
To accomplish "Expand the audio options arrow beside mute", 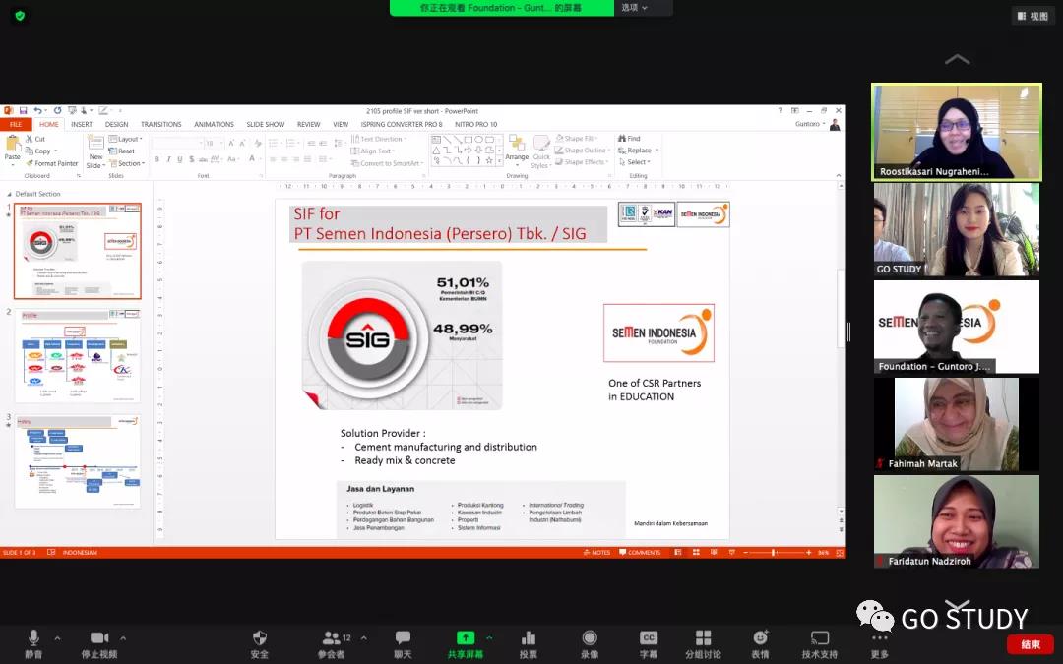I will coord(57,638).
